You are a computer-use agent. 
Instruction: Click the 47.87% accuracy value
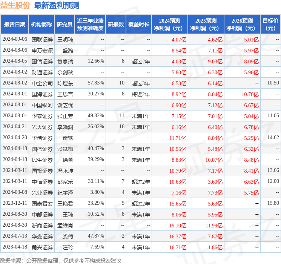pyautogui.click(x=96, y=236)
